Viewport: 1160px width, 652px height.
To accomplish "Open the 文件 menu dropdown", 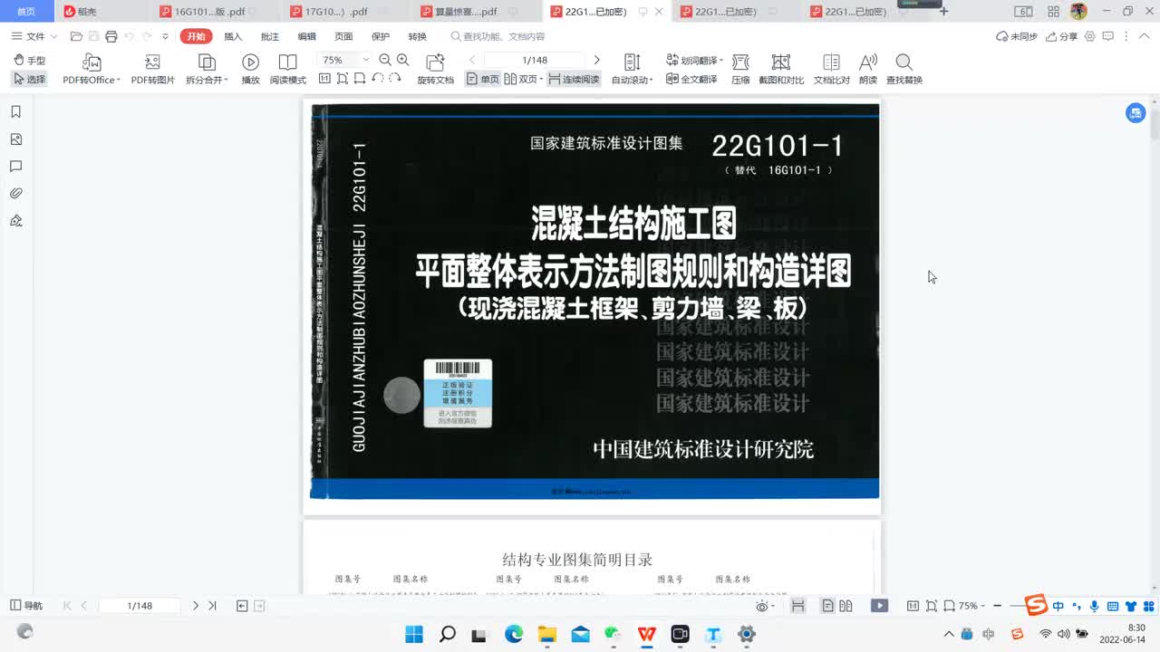I will point(34,36).
